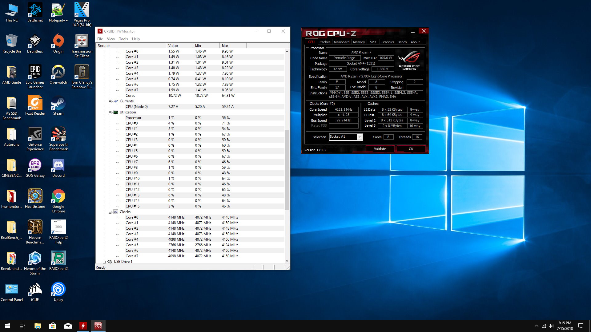
Task: Open File Explorer from the taskbar
Action: 38,326
